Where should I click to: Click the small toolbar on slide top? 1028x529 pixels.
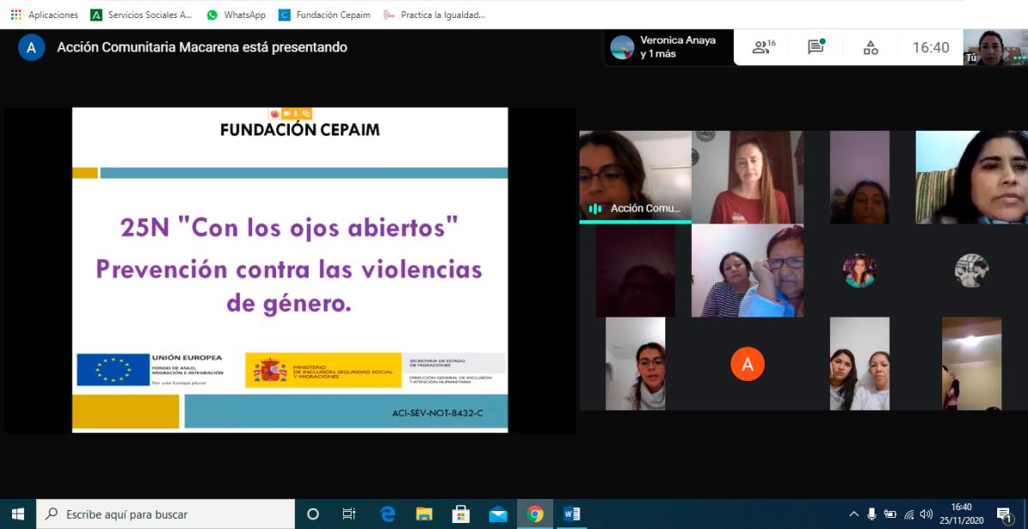(290, 113)
